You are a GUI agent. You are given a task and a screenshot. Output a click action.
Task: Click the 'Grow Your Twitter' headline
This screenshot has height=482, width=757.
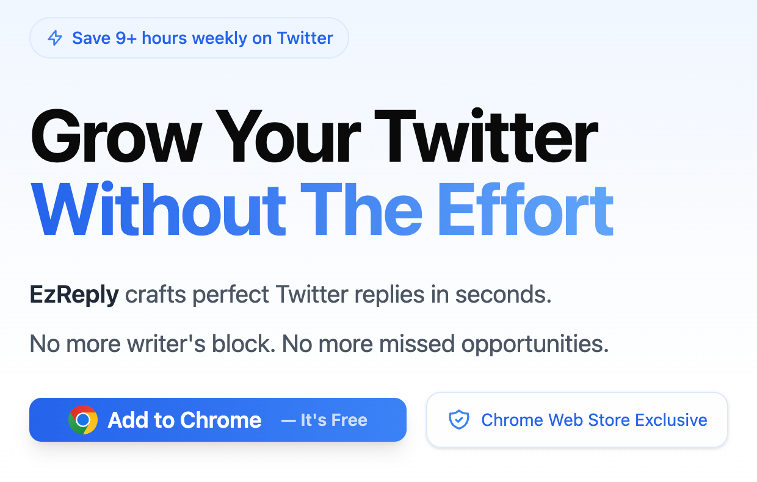coord(314,138)
